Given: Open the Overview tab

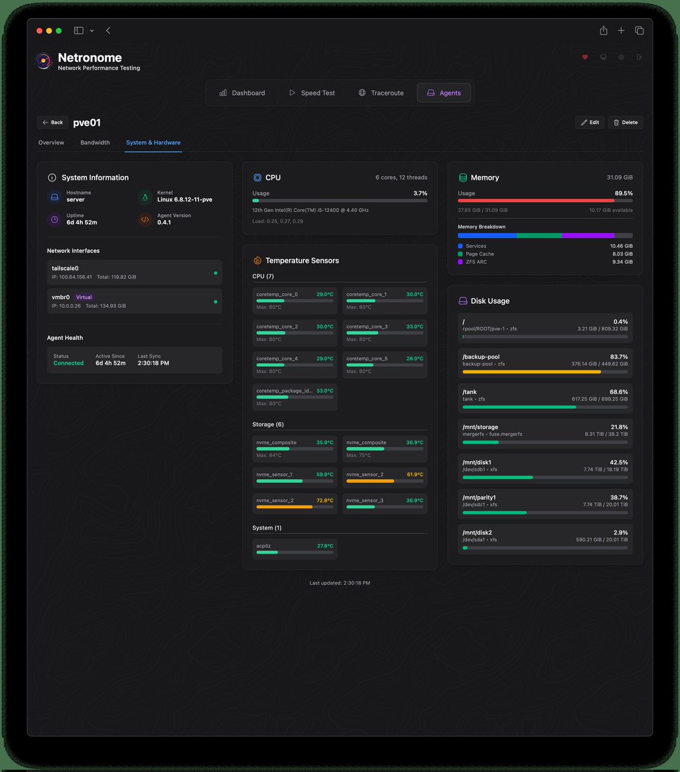Looking at the screenshot, I should click(51, 142).
